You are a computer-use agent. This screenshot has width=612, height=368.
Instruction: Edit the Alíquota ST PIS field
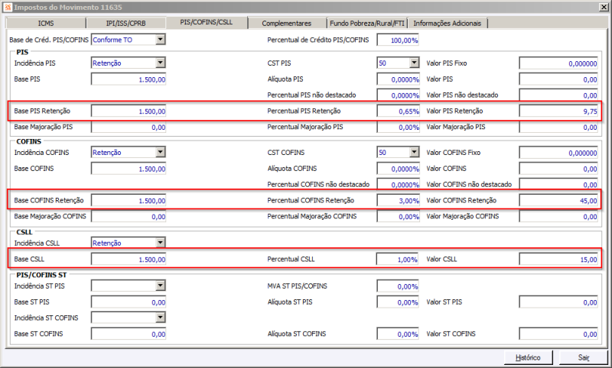coord(398,302)
